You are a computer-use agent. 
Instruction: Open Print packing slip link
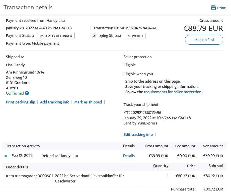(x=21, y=102)
